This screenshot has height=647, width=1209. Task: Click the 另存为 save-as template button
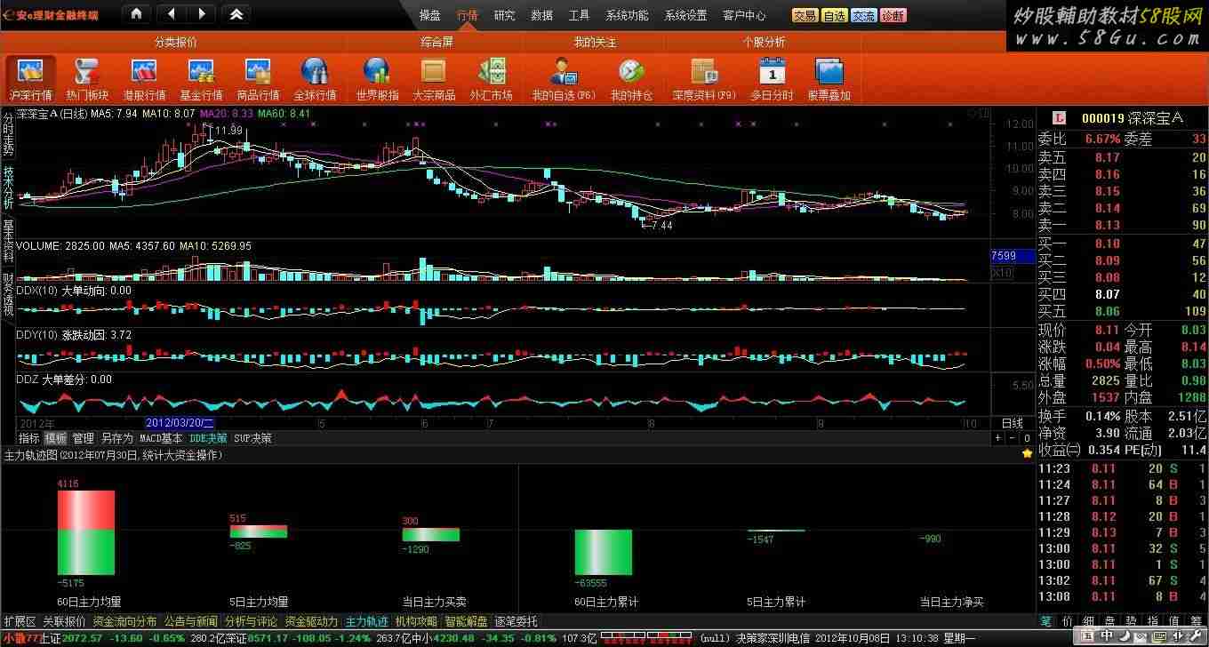[x=116, y=438]
